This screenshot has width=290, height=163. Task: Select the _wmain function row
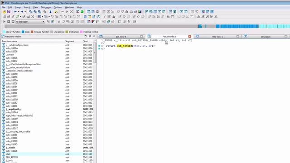[x=48, y=55]
